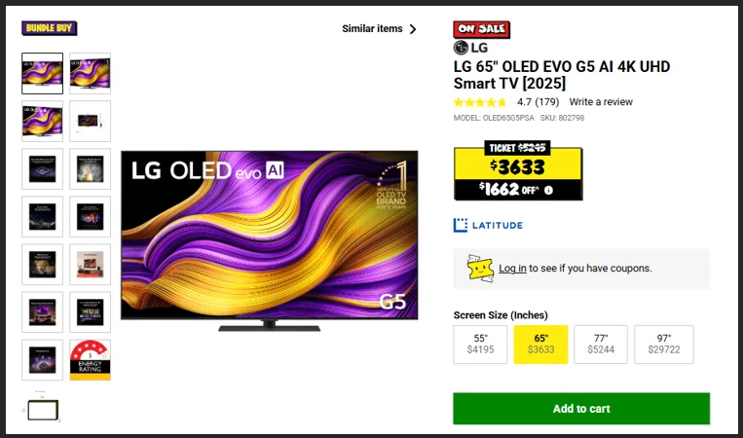Select the 55" $4195 screen size
Viewport: 743px width, 438px height.
480,345
